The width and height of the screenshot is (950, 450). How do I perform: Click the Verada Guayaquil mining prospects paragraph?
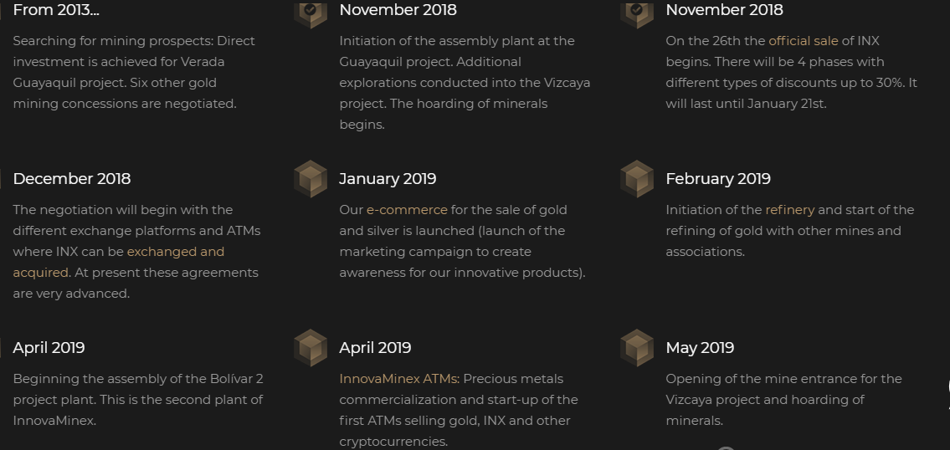tap(134, 72)
